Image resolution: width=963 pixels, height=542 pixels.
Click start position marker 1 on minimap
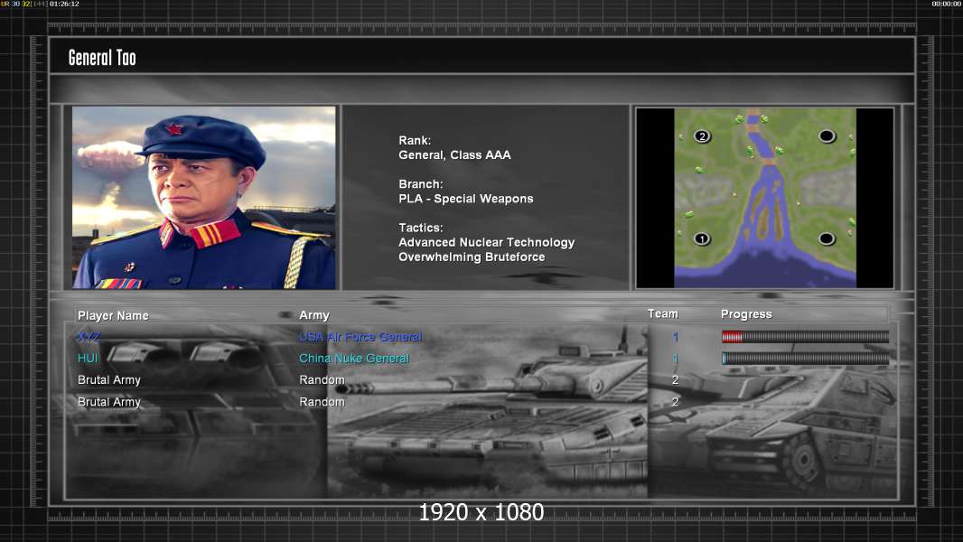pos(702,238)
